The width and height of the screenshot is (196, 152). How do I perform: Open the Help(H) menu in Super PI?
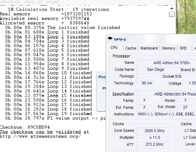pos(52,2)
